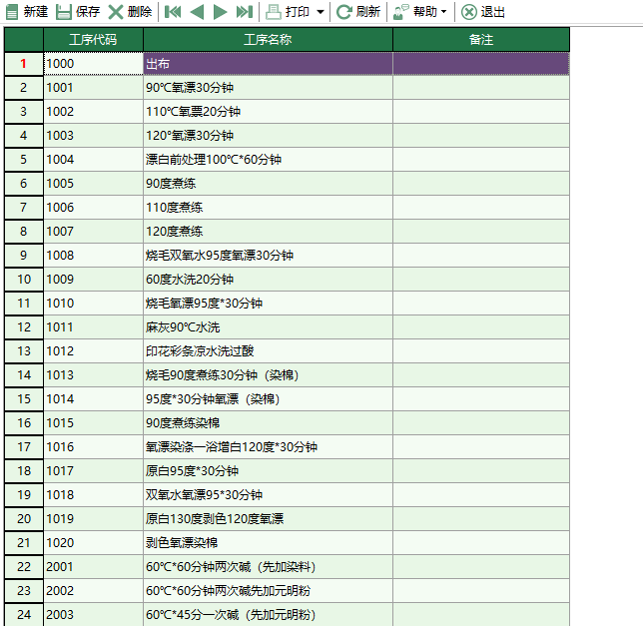Viewport: 643px width, 626px height.
Task: Click the 退出 (Exit) icon
Action: tap(469, 12)
